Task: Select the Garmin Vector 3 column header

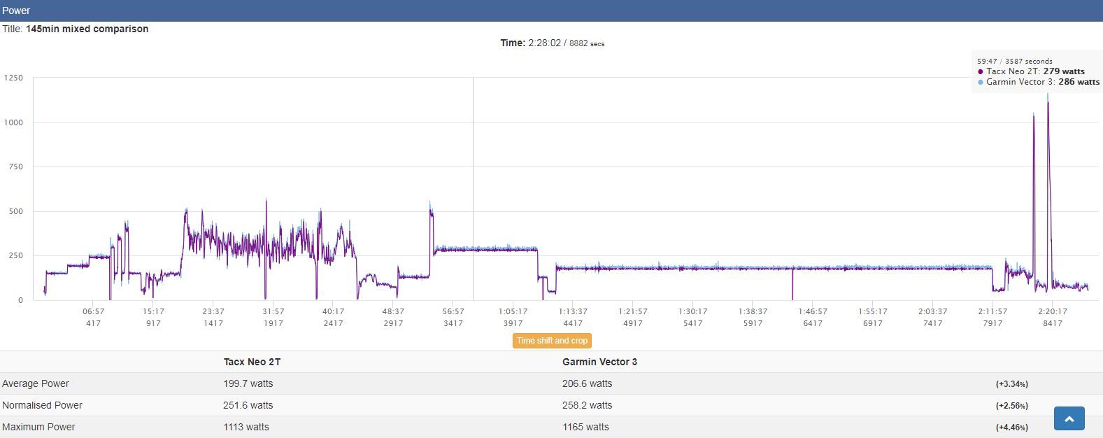Action: coord(599,362)
